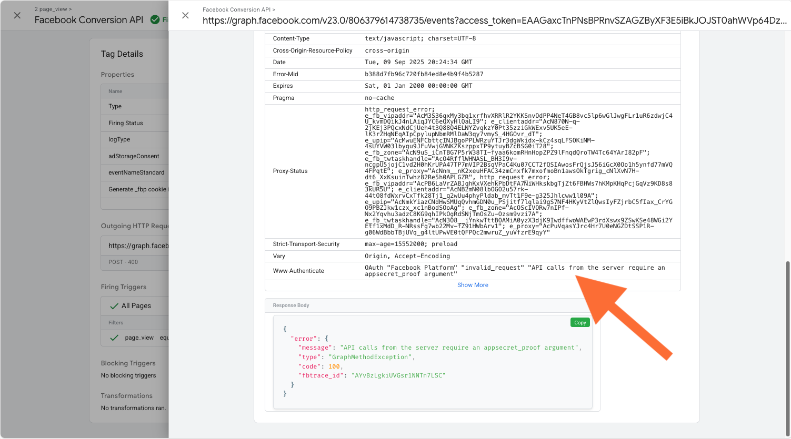Click 'No transformations ran.' text

tap(134, 408)
